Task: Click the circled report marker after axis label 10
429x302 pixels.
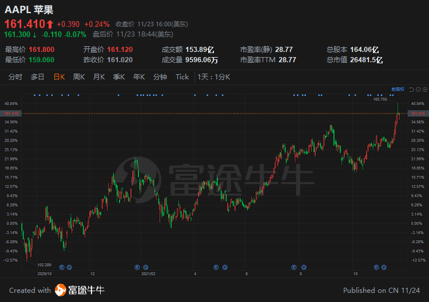Action: click(384, 267)
